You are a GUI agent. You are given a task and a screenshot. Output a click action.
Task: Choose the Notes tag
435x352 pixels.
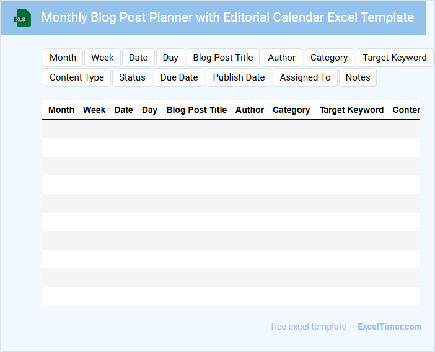tap(358, 77)
